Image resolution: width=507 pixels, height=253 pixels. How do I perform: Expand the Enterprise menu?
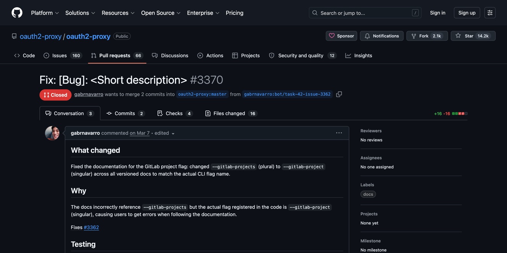[200, 12]
